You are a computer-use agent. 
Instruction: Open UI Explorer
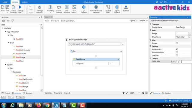(84, 9)
